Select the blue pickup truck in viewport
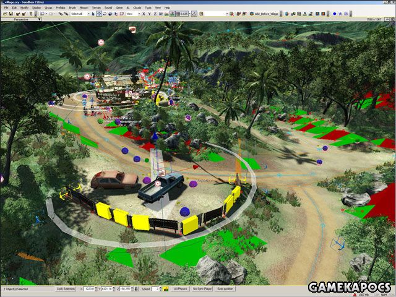Viewport: 396px width, 297px height. pyautogui.click(x=161, y=187)
